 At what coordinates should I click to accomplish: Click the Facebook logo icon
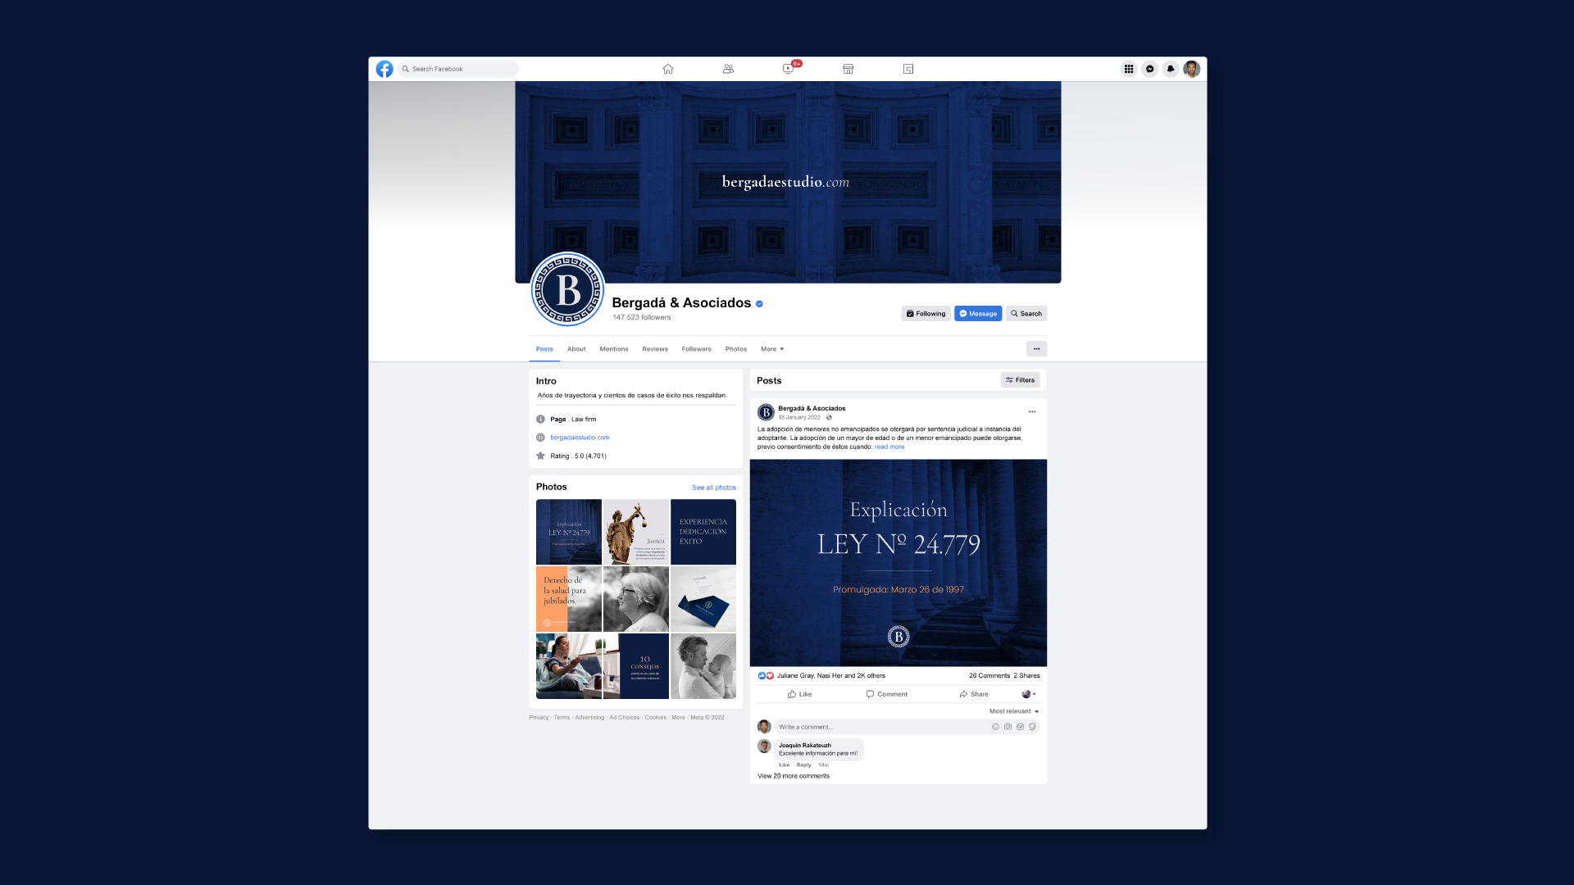pyautogui.click(x=384, y=69)
